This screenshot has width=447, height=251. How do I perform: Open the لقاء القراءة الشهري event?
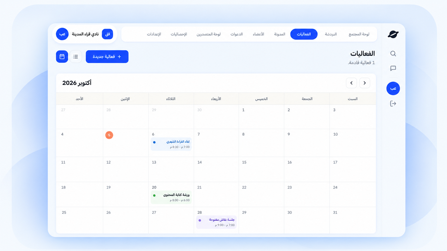(171, 144)
